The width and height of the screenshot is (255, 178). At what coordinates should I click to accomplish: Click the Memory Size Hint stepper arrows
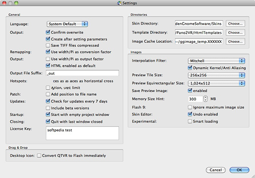pyautogui.click(x=206, y=99)
